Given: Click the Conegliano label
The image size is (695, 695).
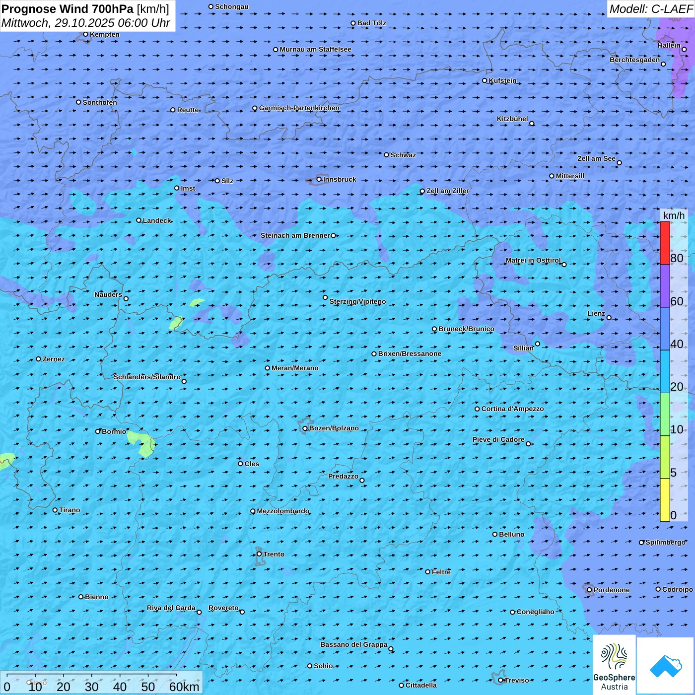Looking at the screenshot, I should click(x=536, y=612).
